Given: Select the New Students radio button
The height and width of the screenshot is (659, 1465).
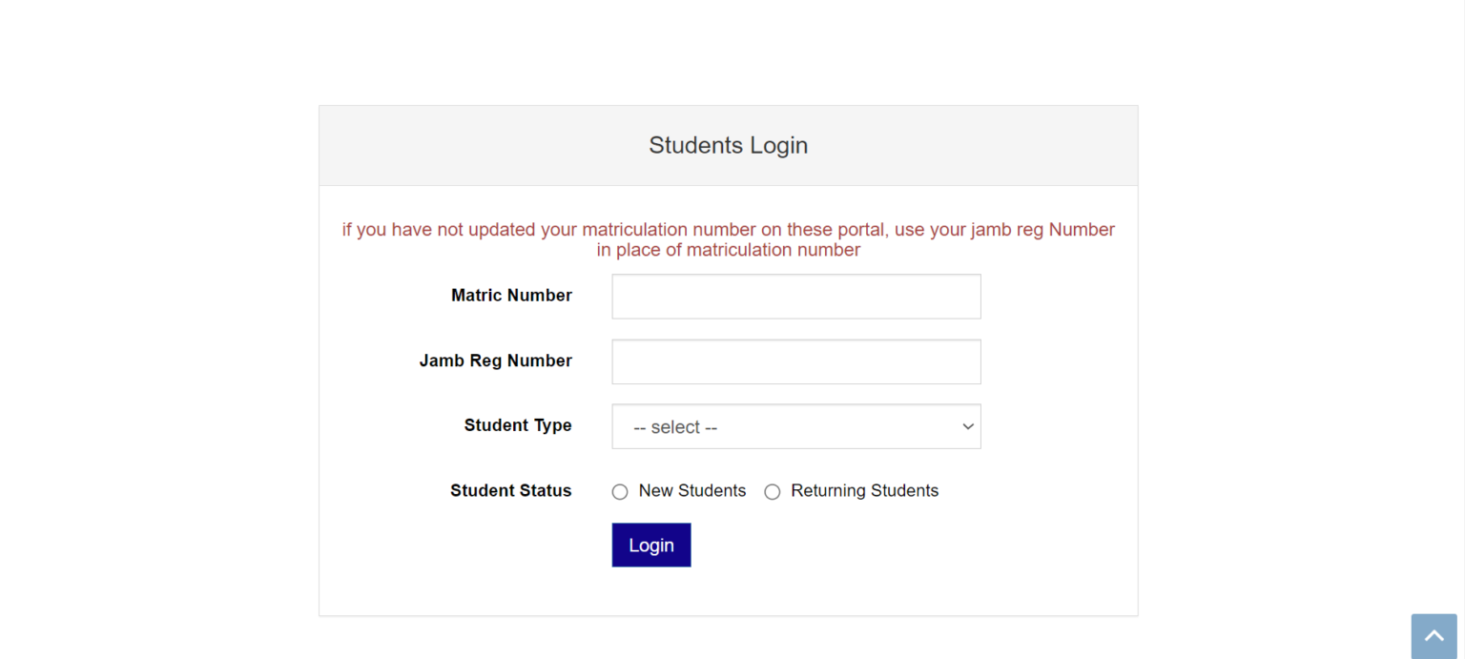Looking at the screenshot, I should (x=620, y=492).
